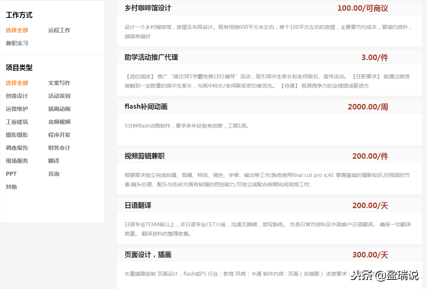Open the 视频剪辑兼职 listing
The image size is (427, 289).
pyautogui.click(x=144, y=156)
